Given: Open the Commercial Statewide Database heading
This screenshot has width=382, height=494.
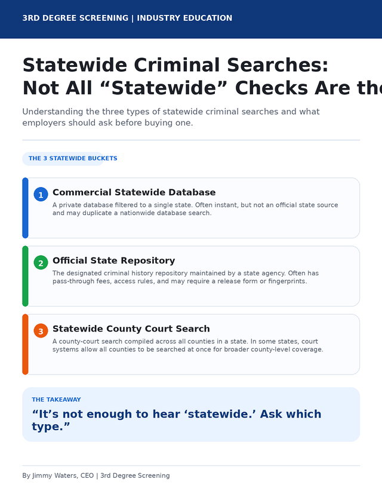Looking at the screenshot, I should (x=134, y=192).
